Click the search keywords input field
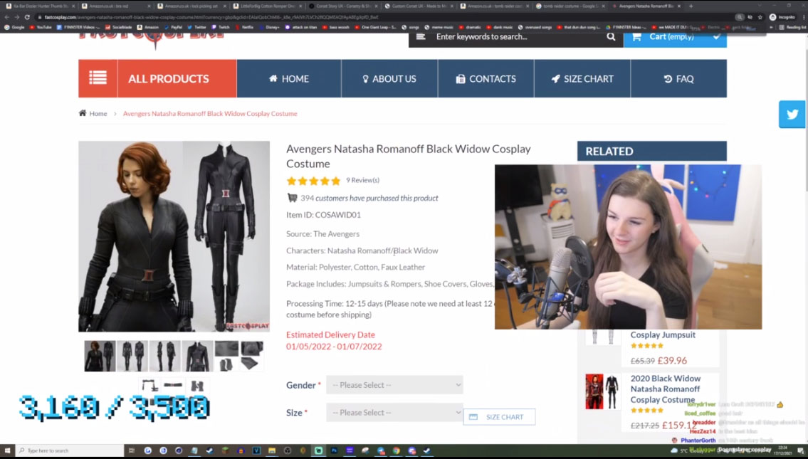The image size is (808, 459). click(x=515, y=36)
